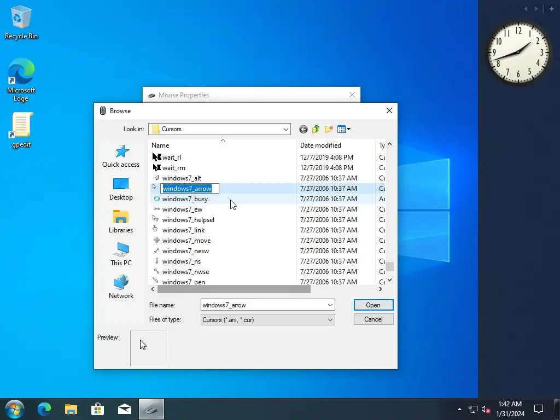Click the windows7_arrow rename field
The height and width of the screenshot is (420, 560).
(190, 189)
